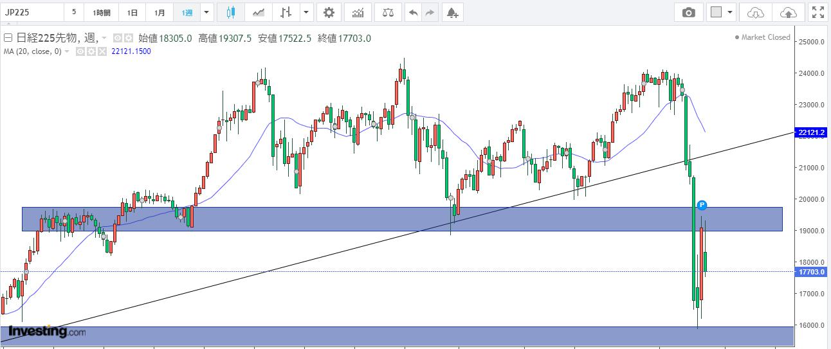Enter fullscreen chart mode
This screenshot has width=831, height=349.
[x=817, y=12]
